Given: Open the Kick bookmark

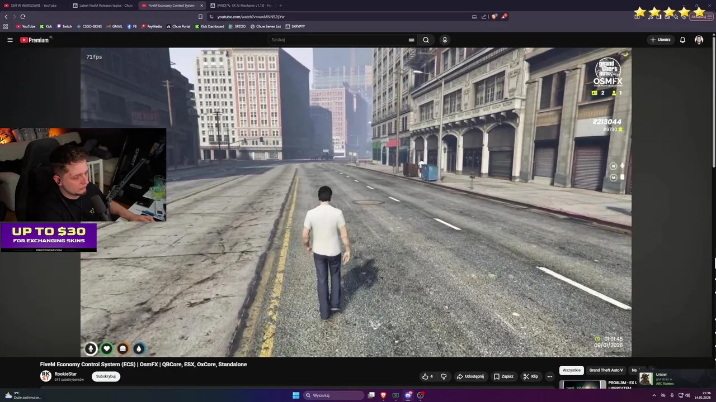Looking at the screenshot, I should pos(46,26).
